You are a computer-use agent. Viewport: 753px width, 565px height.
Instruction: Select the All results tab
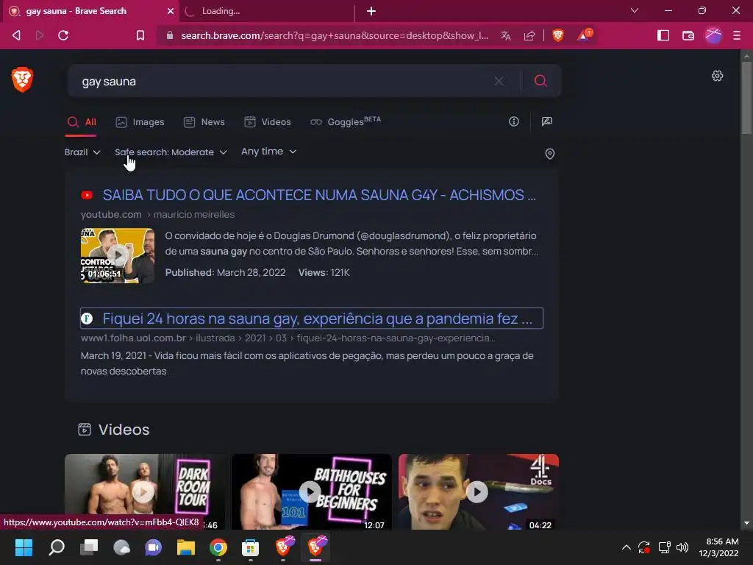pos(82,122)
